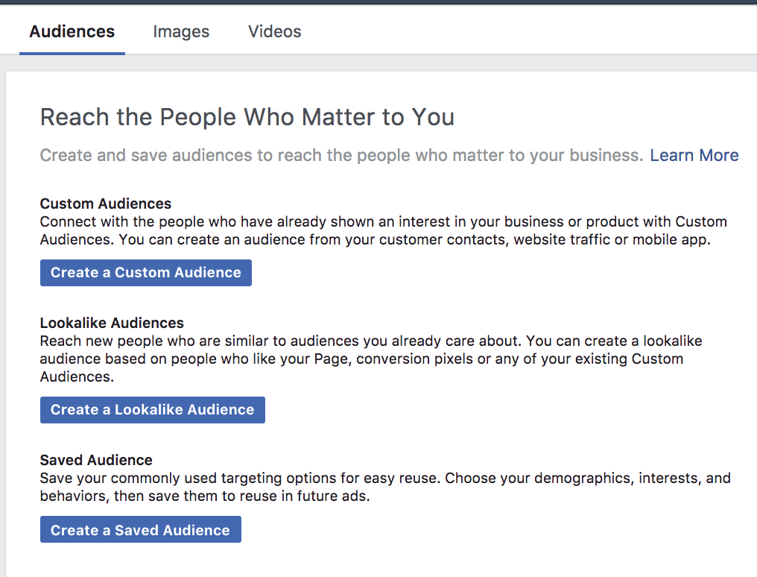
Task: Click blank space right of Create a Custom Audience
Action: click(484, 272)
